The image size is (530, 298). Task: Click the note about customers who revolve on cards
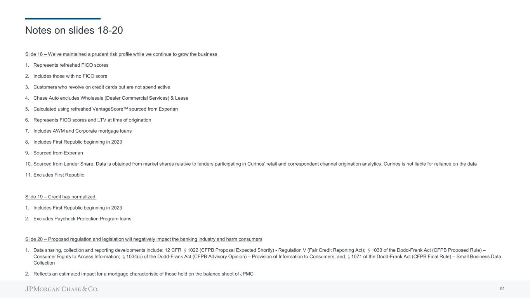pos(101,87)
